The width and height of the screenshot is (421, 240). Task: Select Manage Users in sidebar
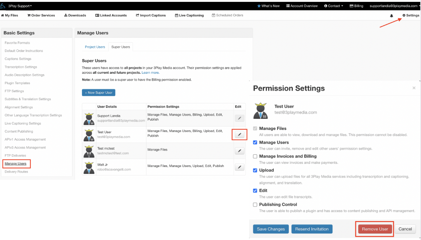tap(16, 164)
